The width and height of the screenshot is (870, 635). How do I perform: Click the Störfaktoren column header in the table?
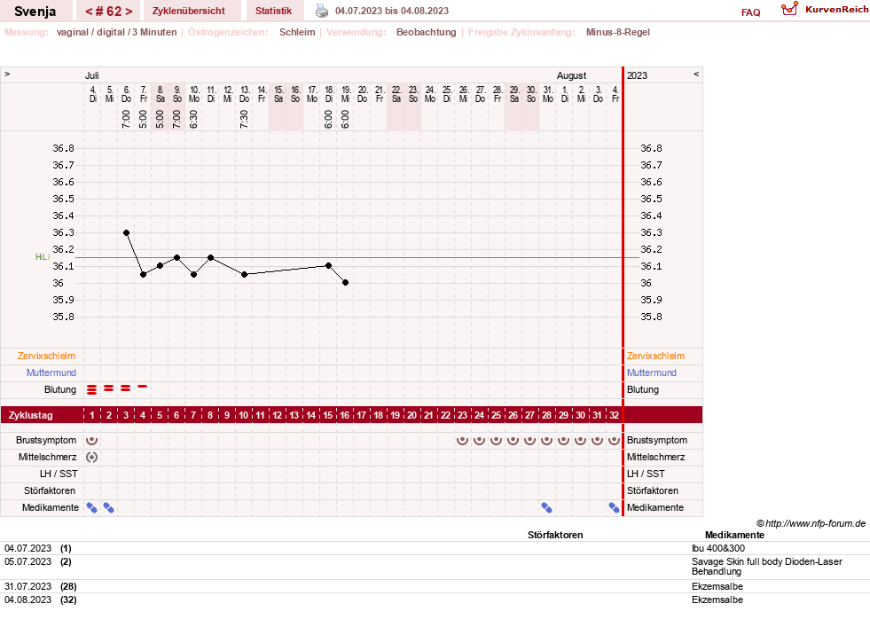click(555, 535)
